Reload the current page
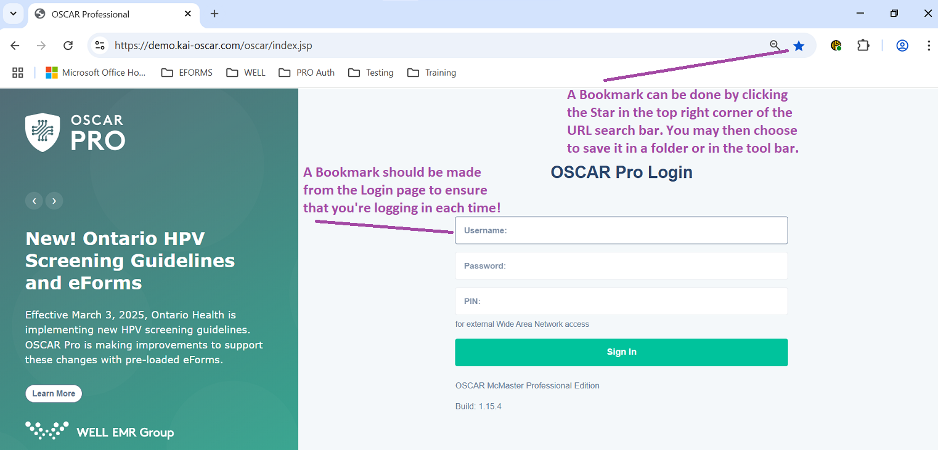Image resolution: width=938 pixels, height=450 pixels. [68, 46]
